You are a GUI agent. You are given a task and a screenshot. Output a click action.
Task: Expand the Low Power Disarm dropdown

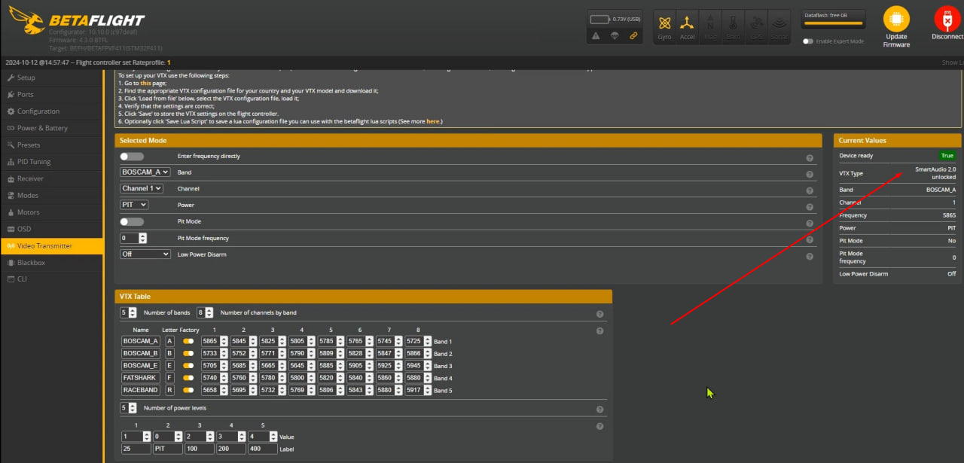pyautogui.click(x=145, y=254)
